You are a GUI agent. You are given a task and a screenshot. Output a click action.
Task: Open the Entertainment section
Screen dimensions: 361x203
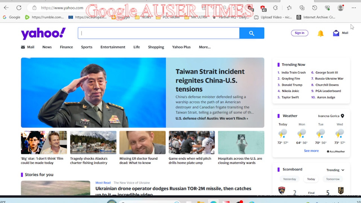click(113, 47)
